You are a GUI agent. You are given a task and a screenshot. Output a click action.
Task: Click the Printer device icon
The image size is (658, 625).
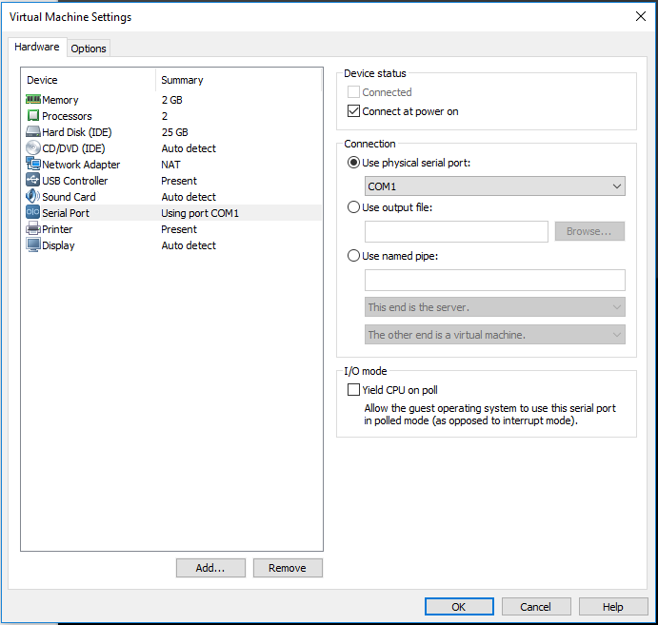32,229
